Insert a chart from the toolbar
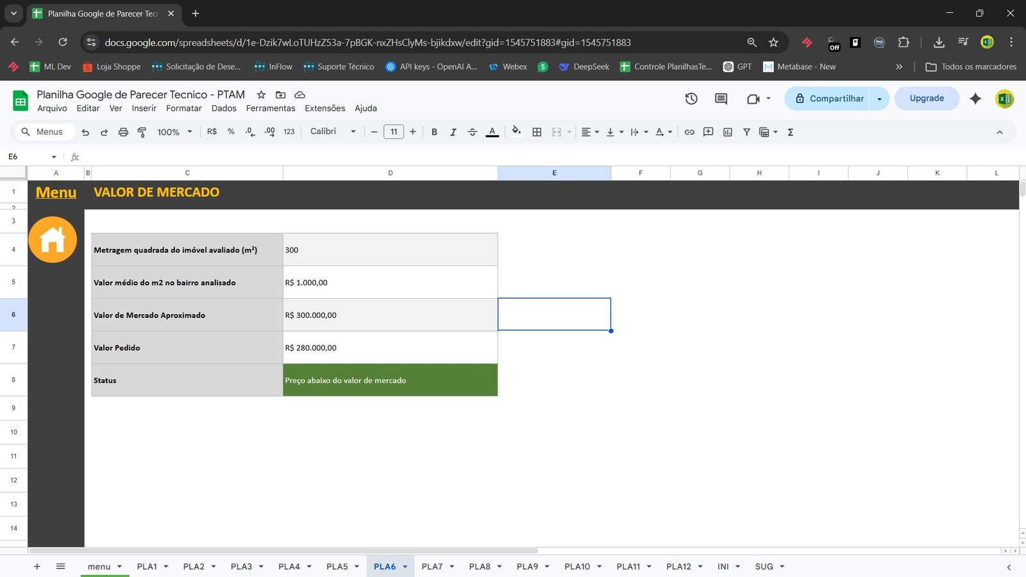 point(727,131)
